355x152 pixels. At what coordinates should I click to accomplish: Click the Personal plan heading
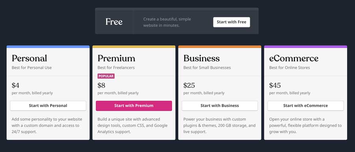point(30,58)
